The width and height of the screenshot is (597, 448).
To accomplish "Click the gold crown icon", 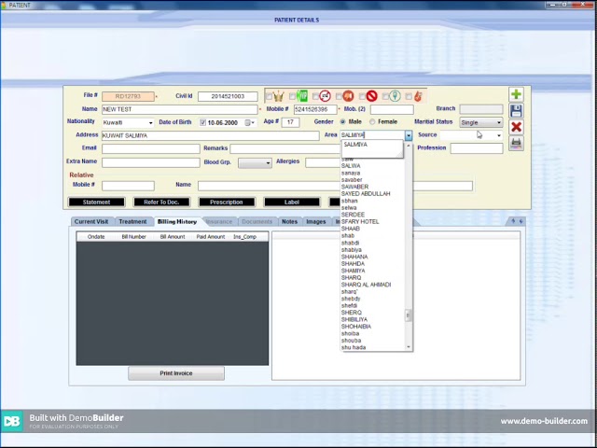I will click(278, 96).
